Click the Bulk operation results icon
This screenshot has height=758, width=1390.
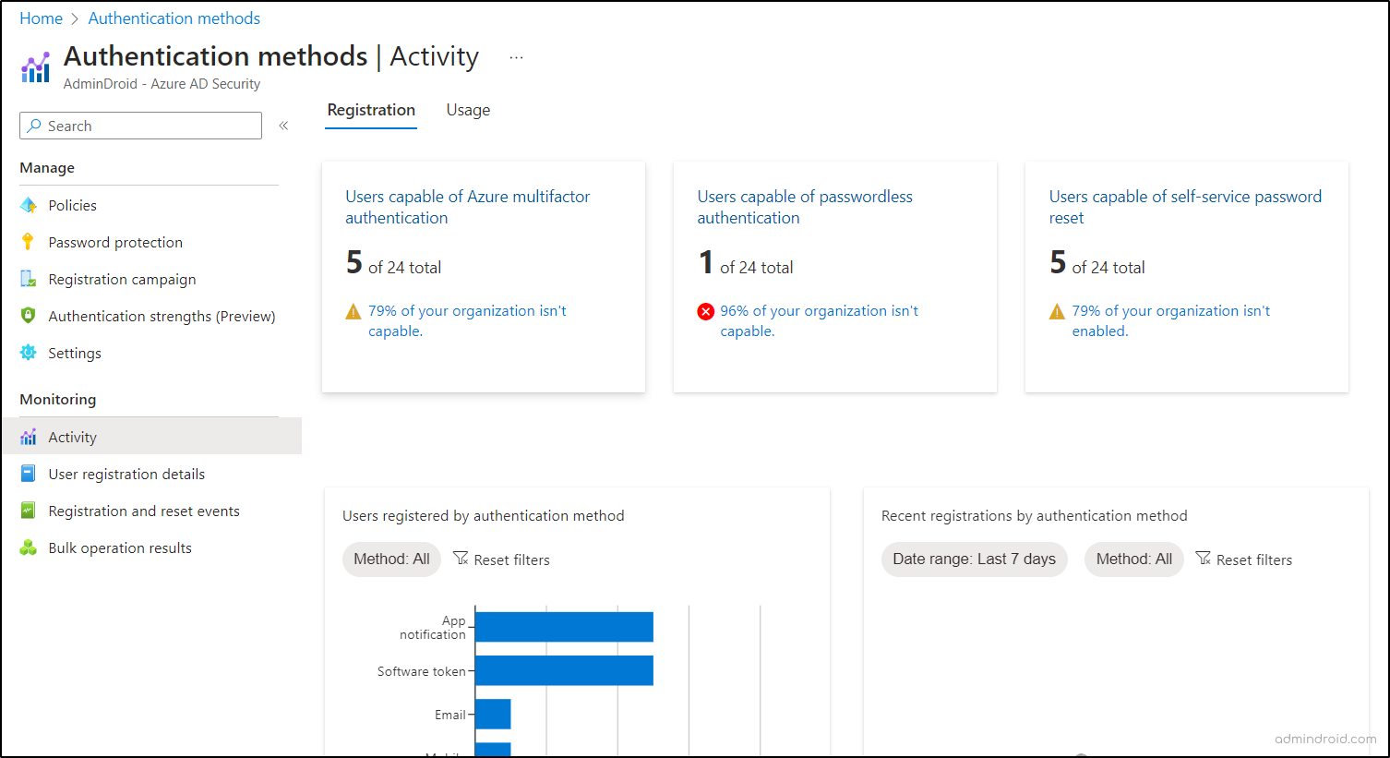pos(29,547)
